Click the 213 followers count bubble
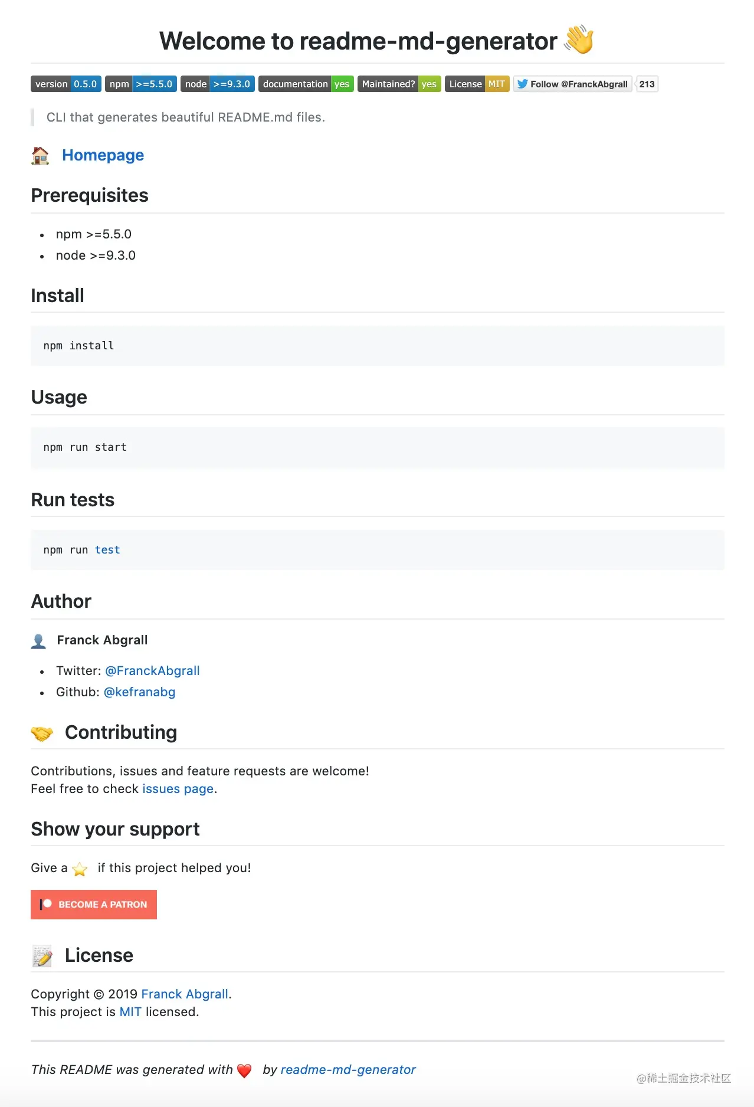 pos(647,84)
